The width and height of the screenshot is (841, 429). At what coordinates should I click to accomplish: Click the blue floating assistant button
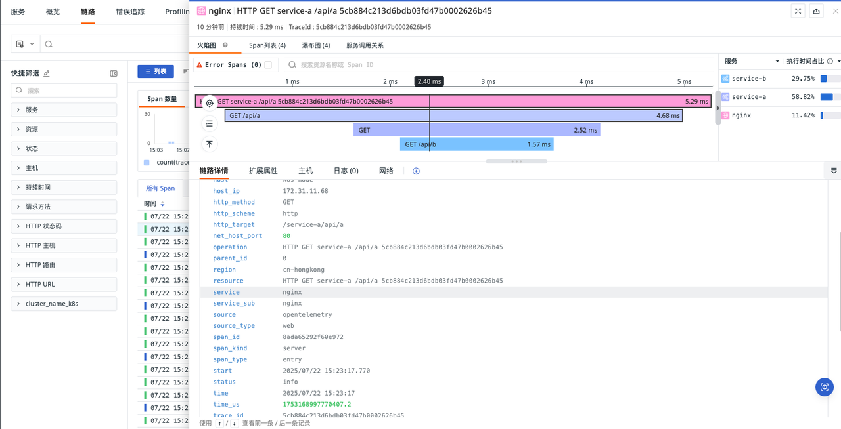point(825,387)
